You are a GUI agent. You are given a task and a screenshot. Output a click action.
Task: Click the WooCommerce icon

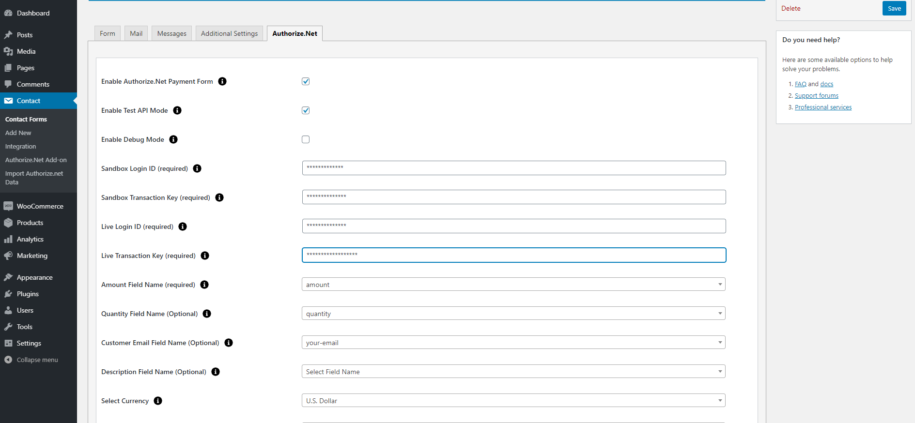tap(8, 206)
